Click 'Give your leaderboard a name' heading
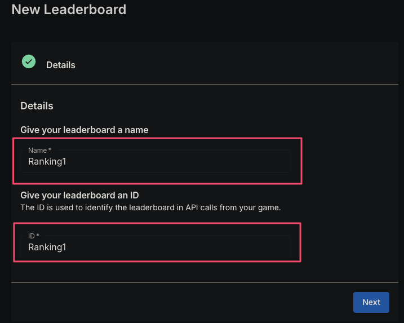The height and width of the screenshot is (323, 404). 85,130
